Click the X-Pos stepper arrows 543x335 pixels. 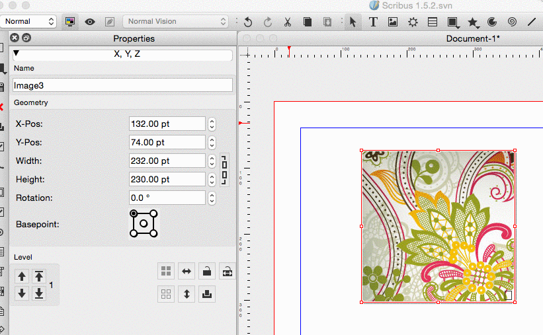point(212,124)
